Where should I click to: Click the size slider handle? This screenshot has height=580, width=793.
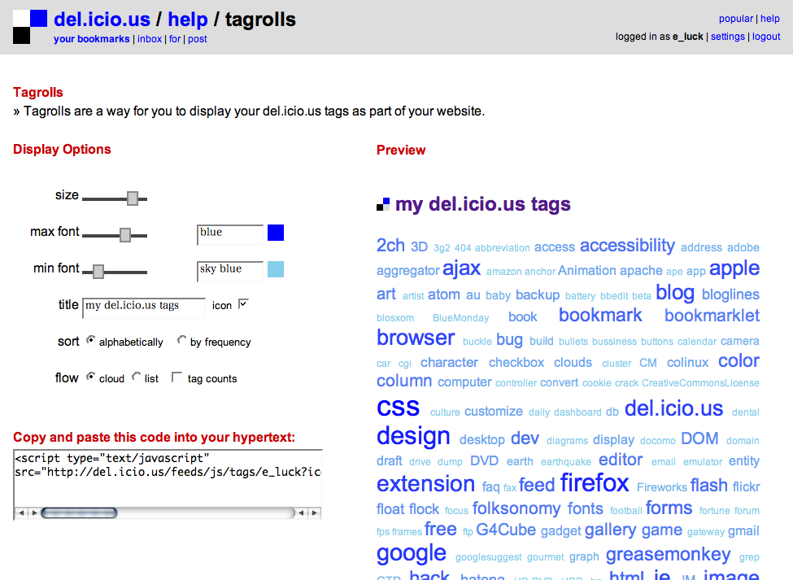[133, 198]
